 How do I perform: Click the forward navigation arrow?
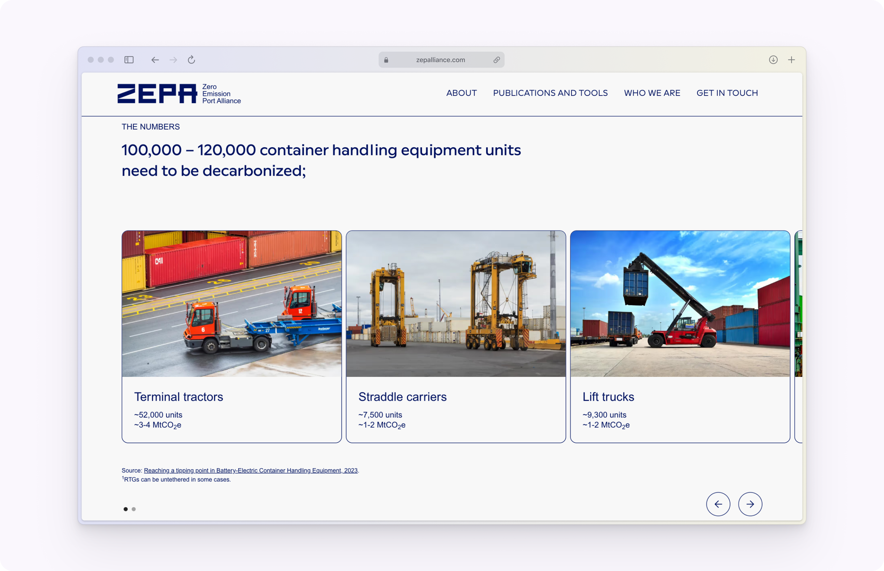point(173,60)
